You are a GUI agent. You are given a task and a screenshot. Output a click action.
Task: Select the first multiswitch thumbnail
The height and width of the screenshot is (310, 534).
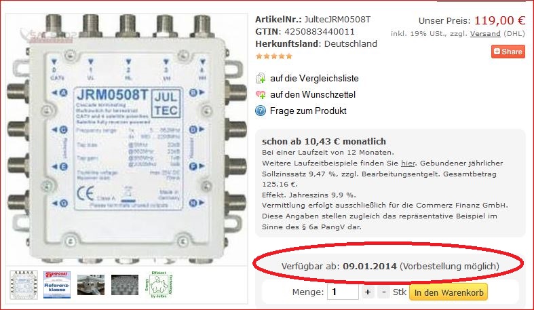pyautogui.click(x=24, y=285)
